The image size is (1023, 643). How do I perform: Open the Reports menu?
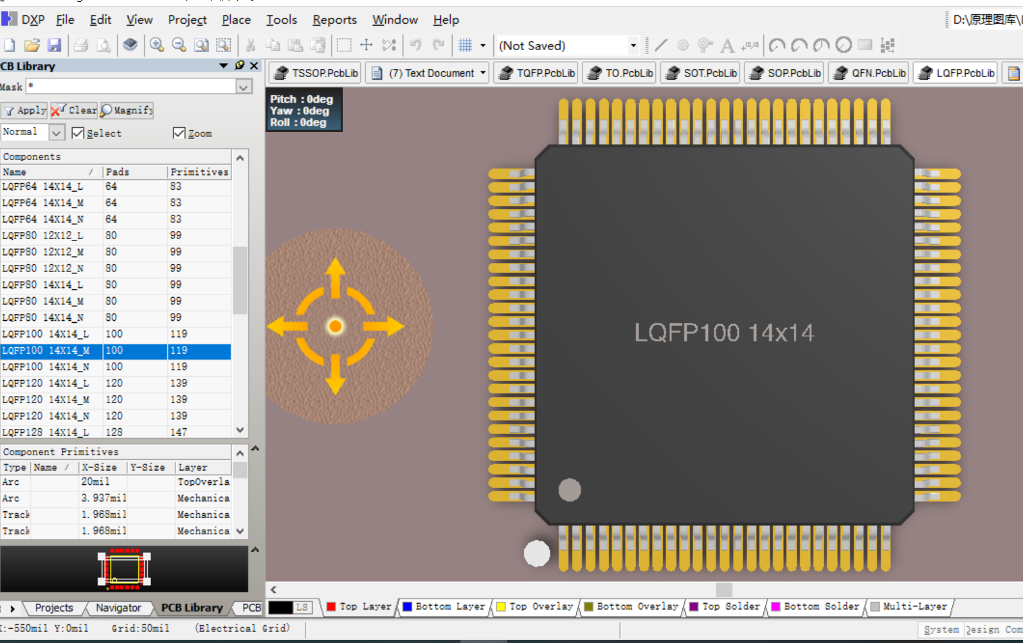coord(334,20)
